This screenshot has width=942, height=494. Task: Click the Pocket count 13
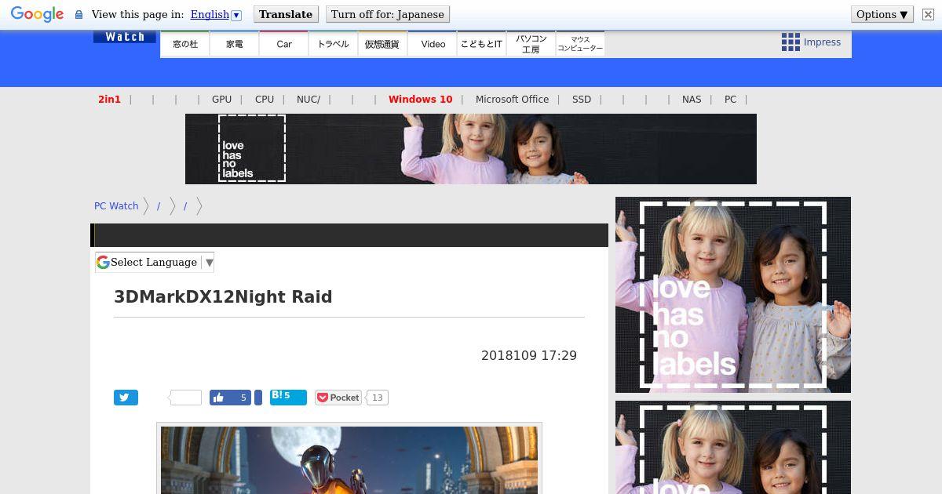pyautogui.click(x=378, y=398)
